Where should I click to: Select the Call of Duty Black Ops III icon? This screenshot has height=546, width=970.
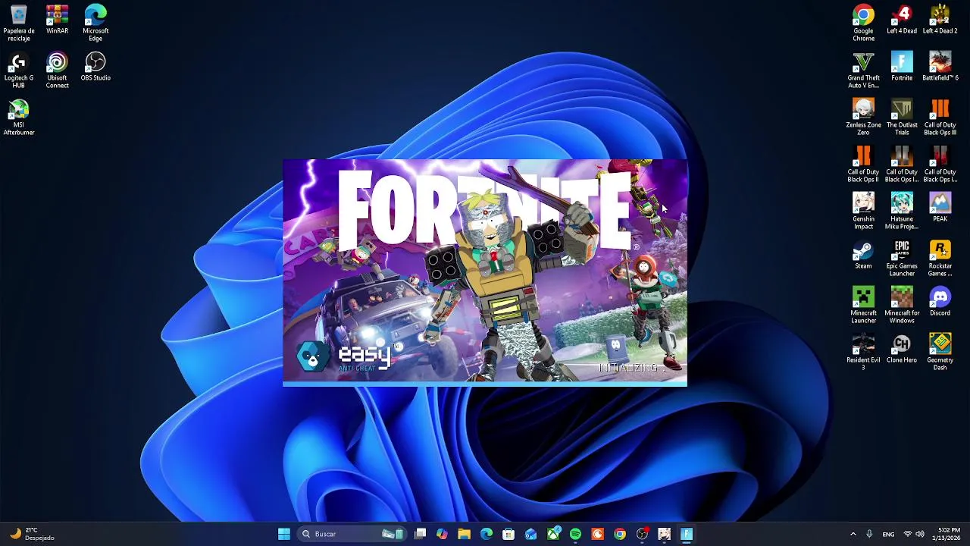[940, 117]
